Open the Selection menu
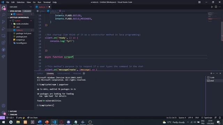The width and height of the screenshot is (223, 125). pos(21,2)
